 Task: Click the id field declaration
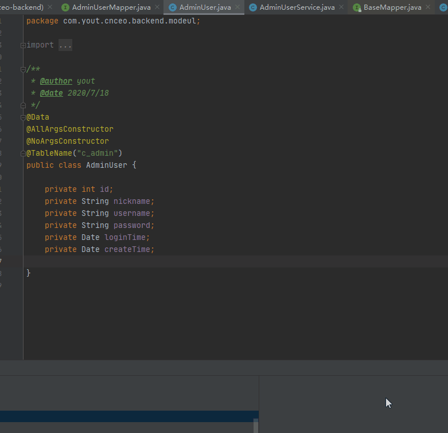pos(79,189)
